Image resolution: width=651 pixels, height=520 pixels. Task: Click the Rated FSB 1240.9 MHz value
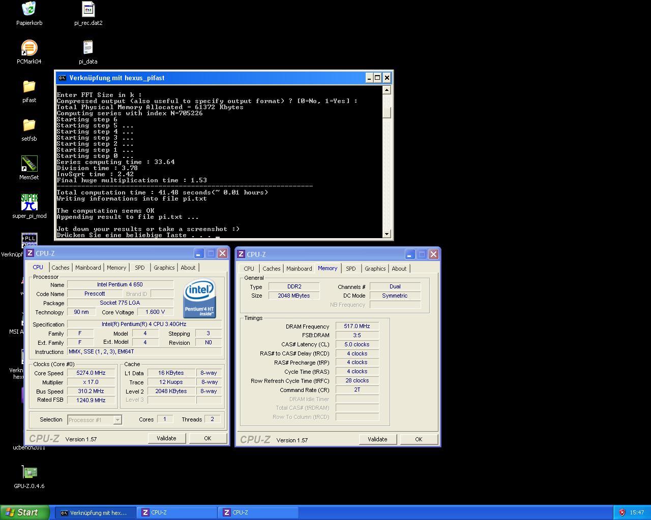click(91, 400)
